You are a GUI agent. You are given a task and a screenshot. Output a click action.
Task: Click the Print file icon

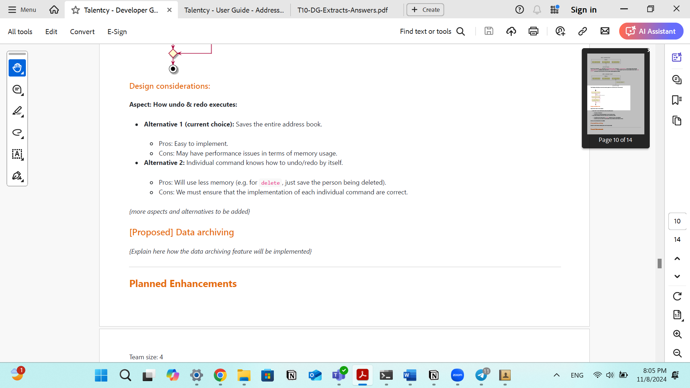click(533, 31)
